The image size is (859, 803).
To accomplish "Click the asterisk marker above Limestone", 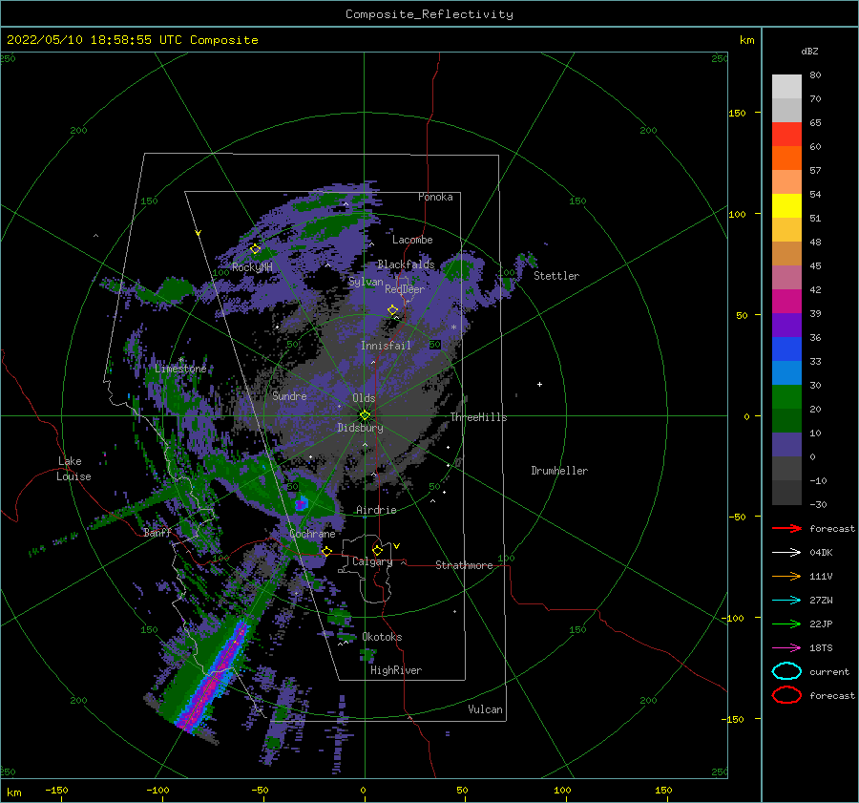I will (180, 360).
